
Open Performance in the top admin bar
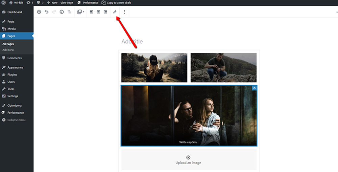coord(88,3)
